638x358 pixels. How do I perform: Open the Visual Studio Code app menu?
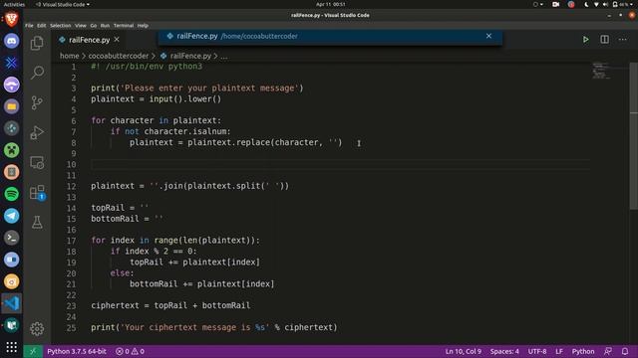click(63, 4)
